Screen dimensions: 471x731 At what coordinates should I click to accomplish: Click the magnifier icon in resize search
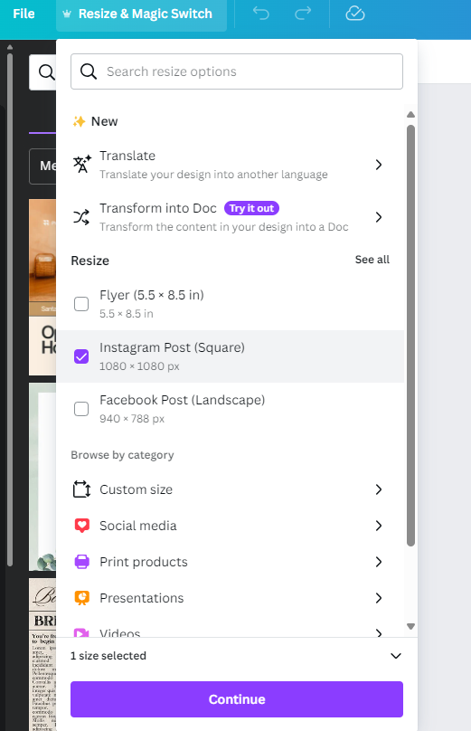(89, 71)
